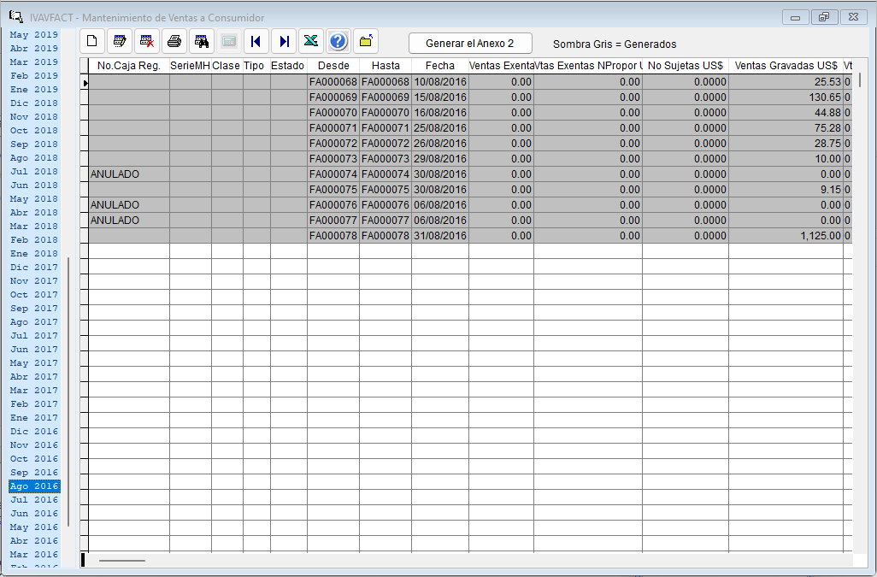877x577 pixels.
Task: Pick Sep 2016 in the period list
Action: (34, 473)
